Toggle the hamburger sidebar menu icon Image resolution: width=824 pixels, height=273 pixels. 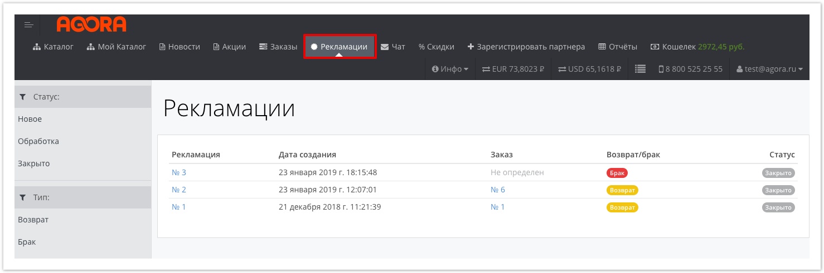pyautogui.click(x=29, y=26)
